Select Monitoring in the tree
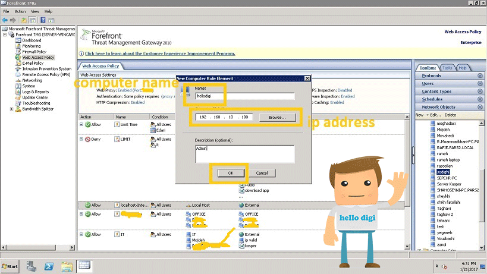487x274 pixels. 31,46
